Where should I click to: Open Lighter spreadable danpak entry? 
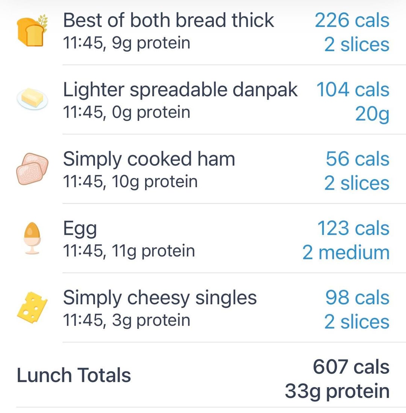pyautogui.click(x=180, y=90)
